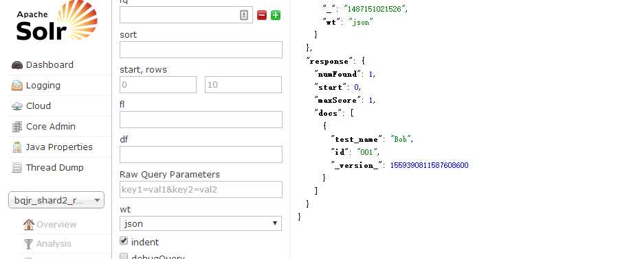Open Core Admin
This screenshot has width=618, height=259.
tap(50, 126)
